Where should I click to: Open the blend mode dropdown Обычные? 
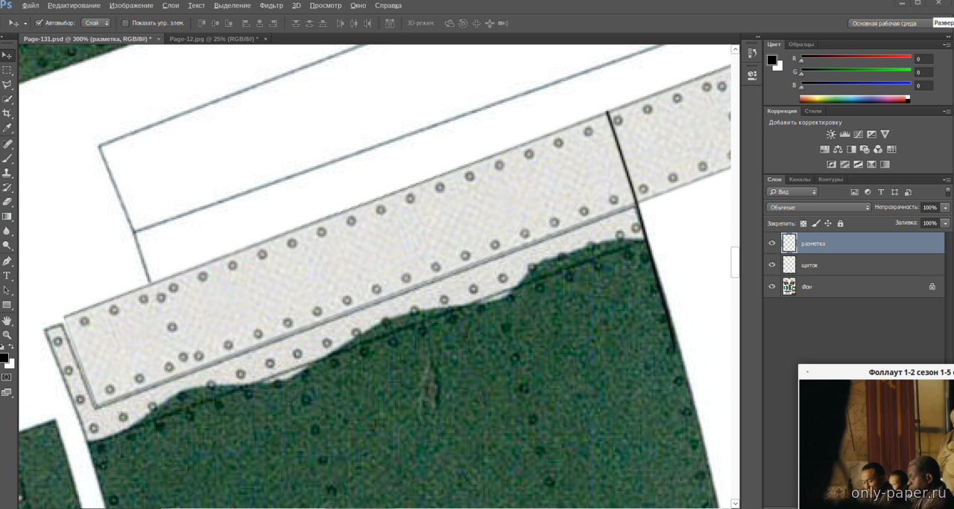click(x=818, y=208)
